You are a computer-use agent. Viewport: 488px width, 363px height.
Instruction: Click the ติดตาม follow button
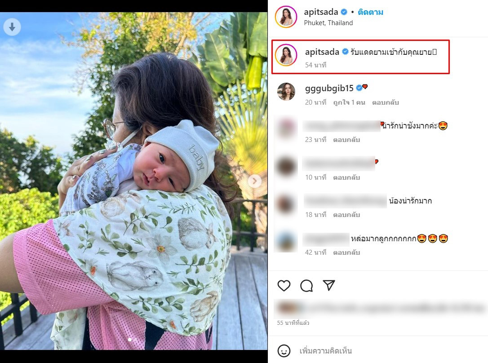click(370, 12)
